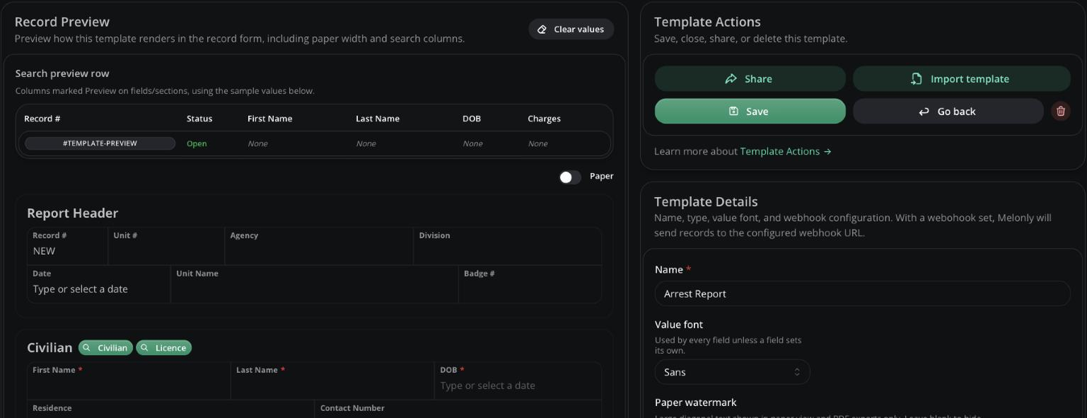Click the red trash delete template icon
This screenshot has height=418, width=1087.
tap(1060, 111)
